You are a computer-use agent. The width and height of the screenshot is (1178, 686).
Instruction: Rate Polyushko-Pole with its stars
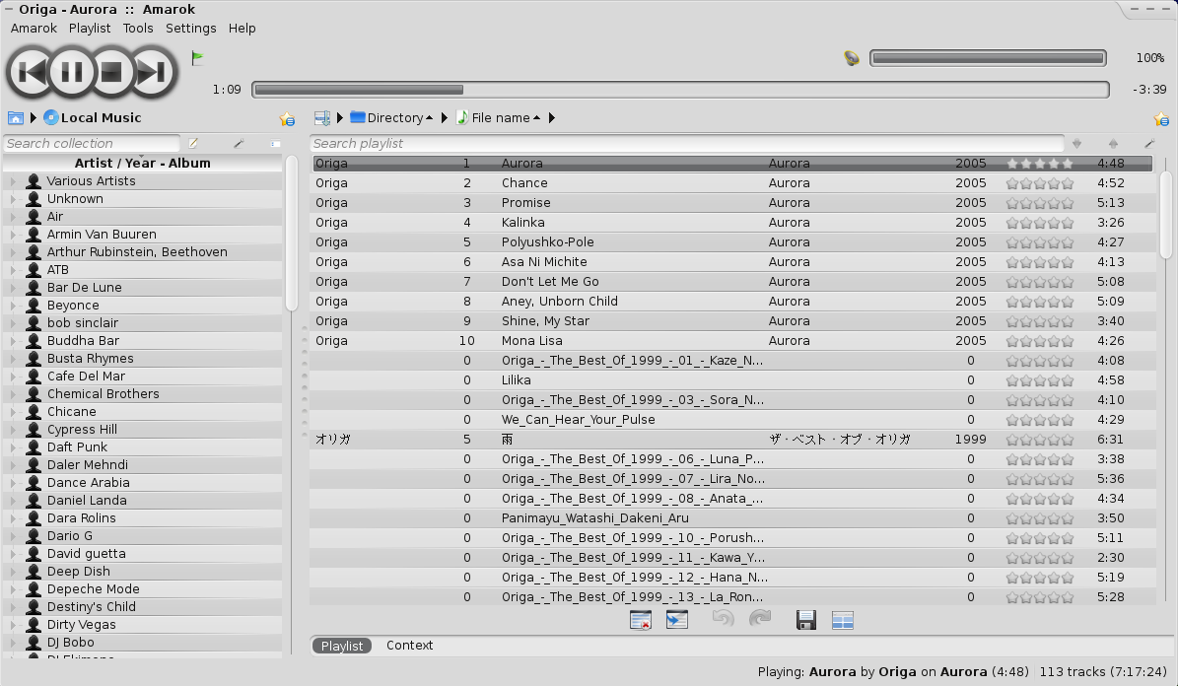[x=1040, y=242]
